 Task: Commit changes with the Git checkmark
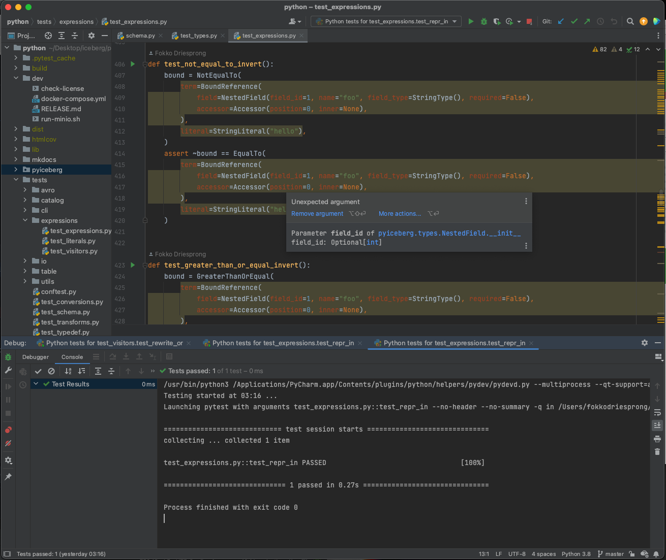(x=574, y=21)
